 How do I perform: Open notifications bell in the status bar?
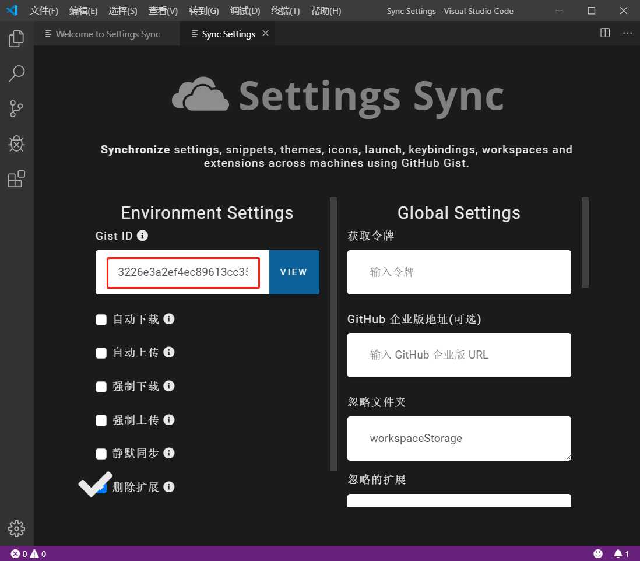click(x=621, y=553)
